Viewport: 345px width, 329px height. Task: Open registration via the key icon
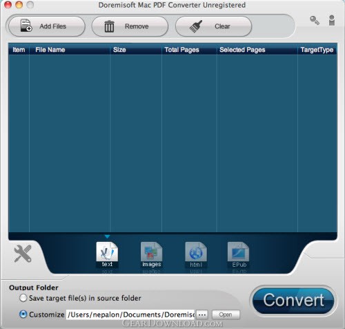(315, 20)
